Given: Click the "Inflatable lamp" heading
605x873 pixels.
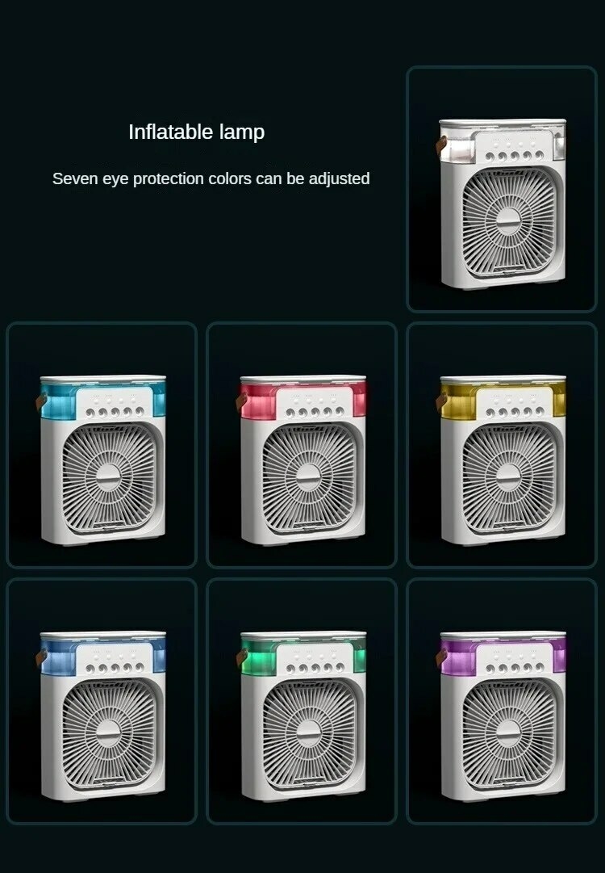Looking at the screenshot, I should [196, 132].
